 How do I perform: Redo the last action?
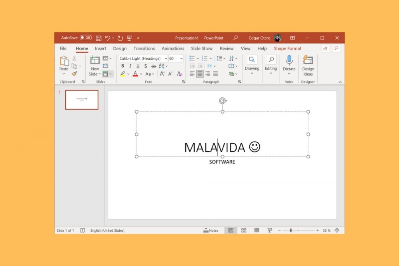(x=120, y=38)
